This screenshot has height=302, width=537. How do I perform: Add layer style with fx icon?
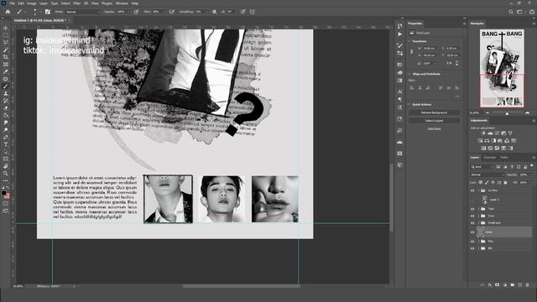tap(490, 285)
